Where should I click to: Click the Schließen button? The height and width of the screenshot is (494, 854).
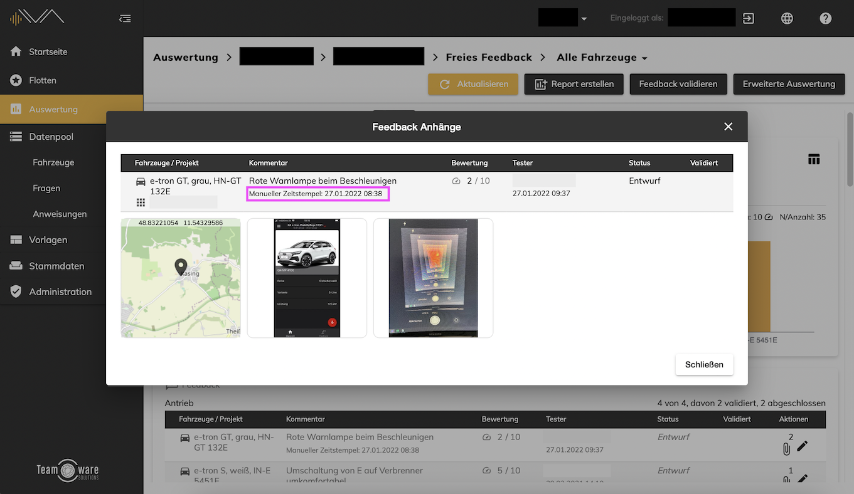[x=704, y=364]
